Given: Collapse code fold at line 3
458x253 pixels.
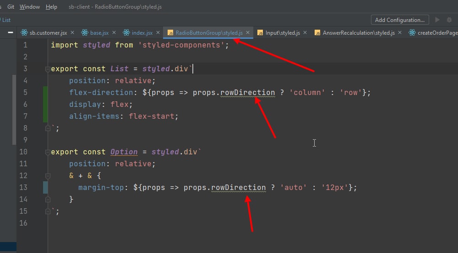Looking at the screenshot, I should pyautogui.click(x=48, y=69).
